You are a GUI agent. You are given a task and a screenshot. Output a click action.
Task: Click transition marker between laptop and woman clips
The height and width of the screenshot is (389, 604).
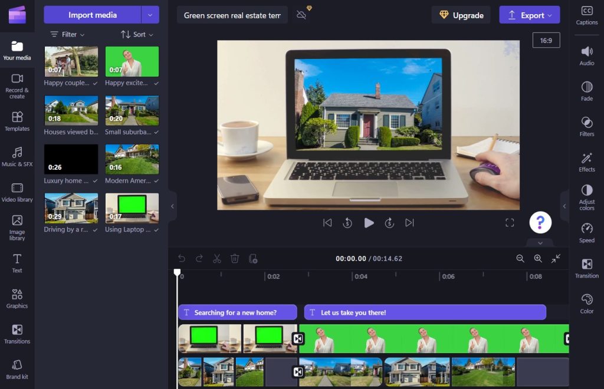click(x=298, y=338)
